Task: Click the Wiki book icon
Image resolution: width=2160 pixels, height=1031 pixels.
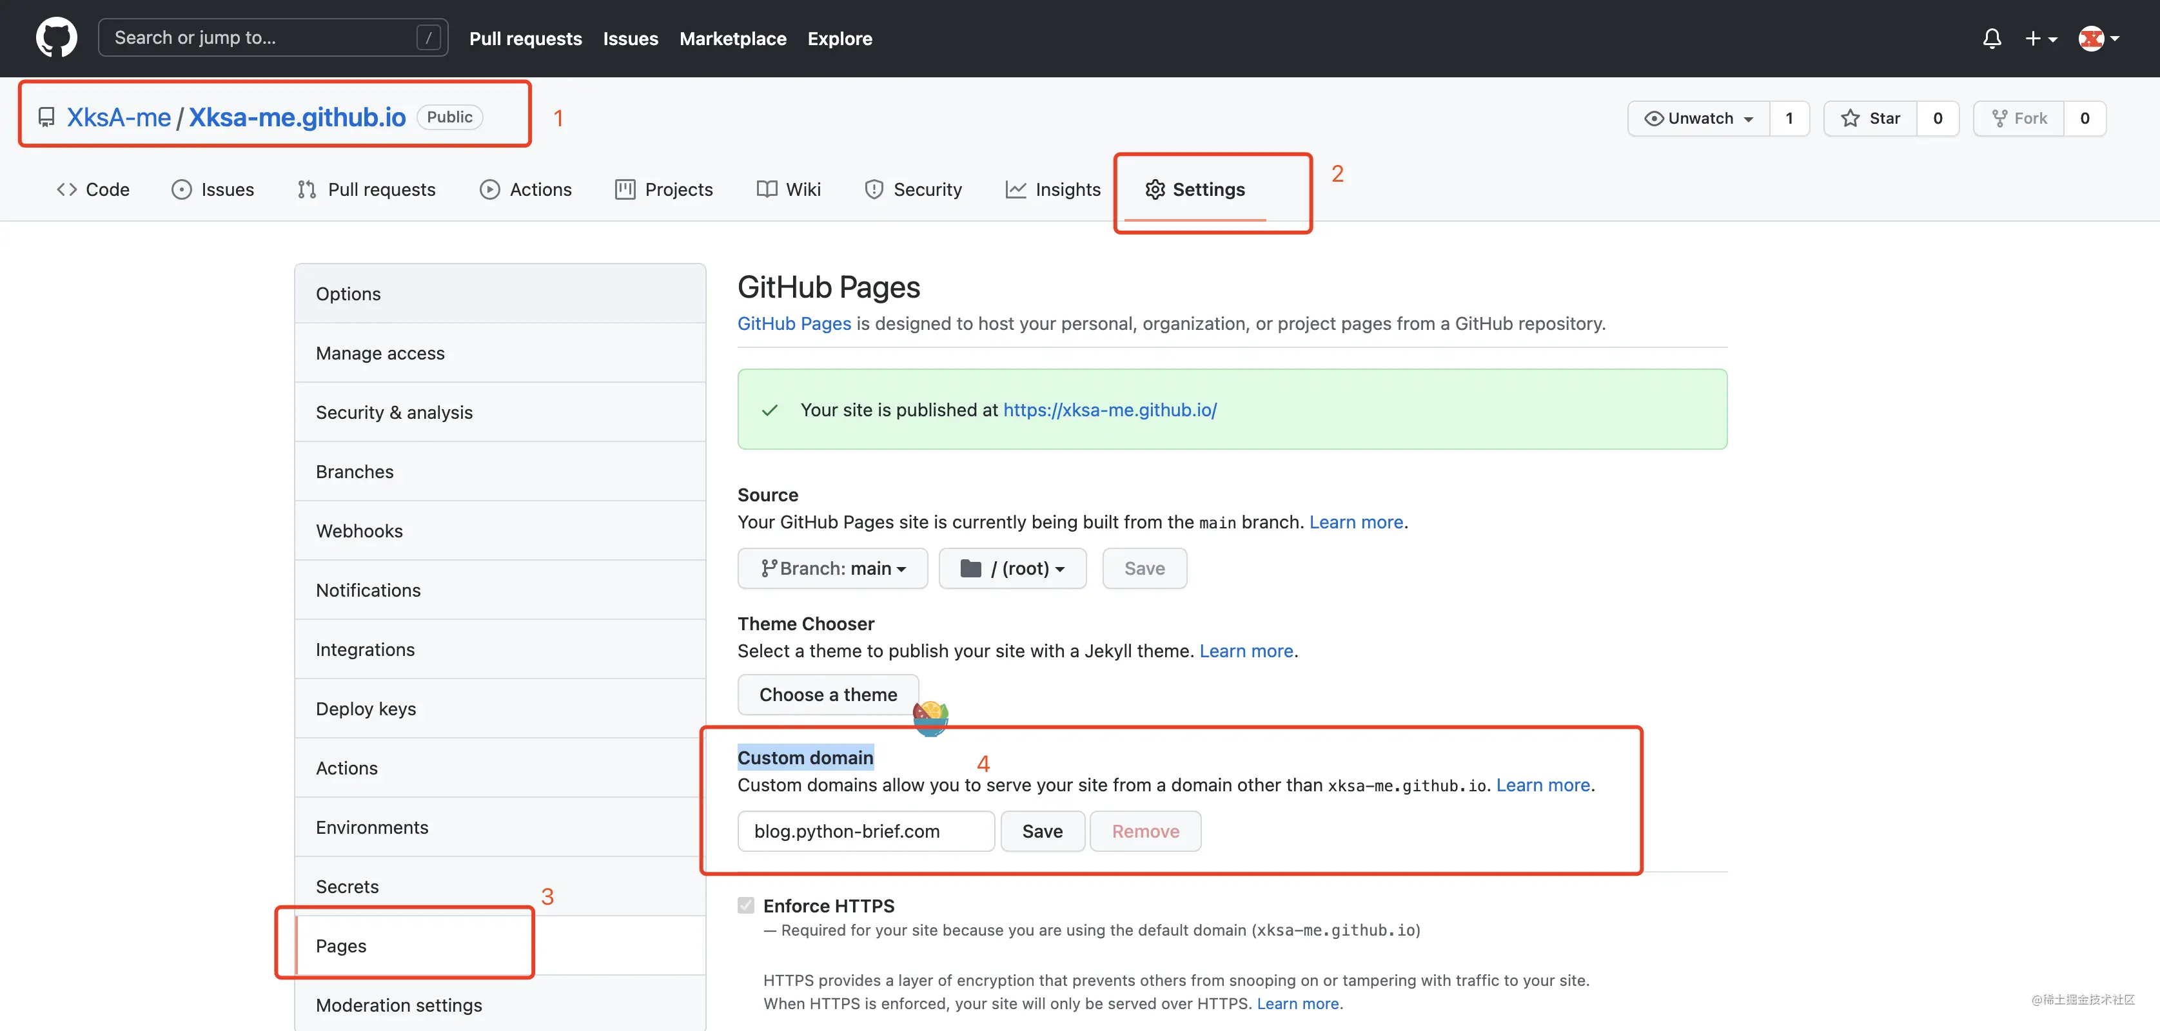Action: [767, 189]
